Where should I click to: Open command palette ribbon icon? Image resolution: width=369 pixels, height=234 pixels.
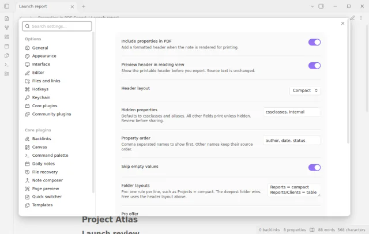point(7,65)
